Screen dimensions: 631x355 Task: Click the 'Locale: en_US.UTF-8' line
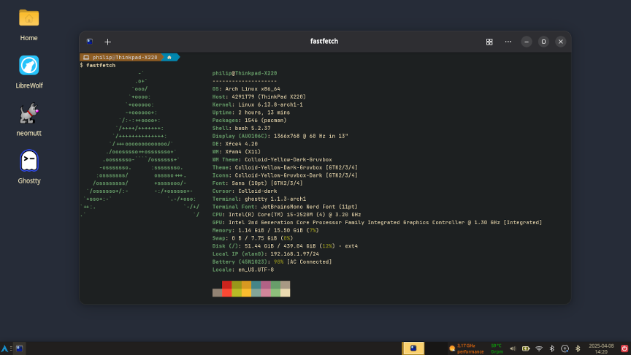[243, 270]
